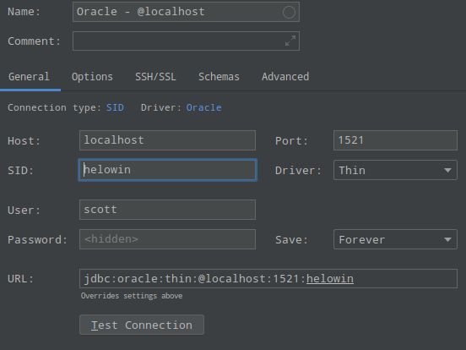Click inside the empty Comment field
Screen dimensions: 466x350
pyautogui.click(x=178, y=41)
